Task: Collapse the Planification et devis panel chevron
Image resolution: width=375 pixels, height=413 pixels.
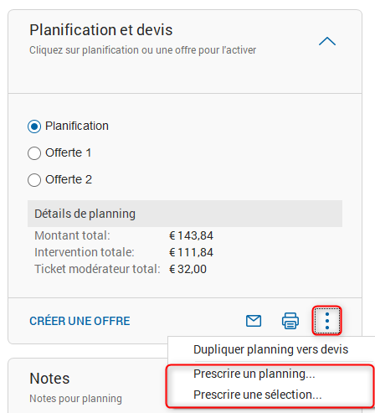Action: [327, 41]
